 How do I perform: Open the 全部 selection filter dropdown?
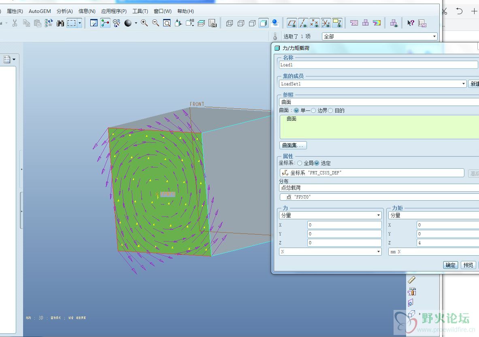379,36
